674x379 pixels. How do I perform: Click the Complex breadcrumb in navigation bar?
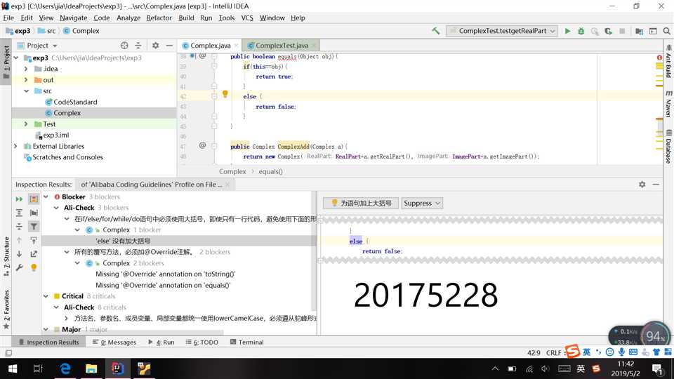[81, 31]
